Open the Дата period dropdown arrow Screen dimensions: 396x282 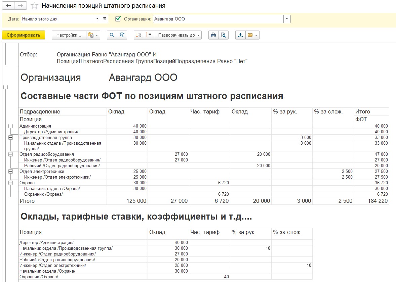tap(97, 19)
